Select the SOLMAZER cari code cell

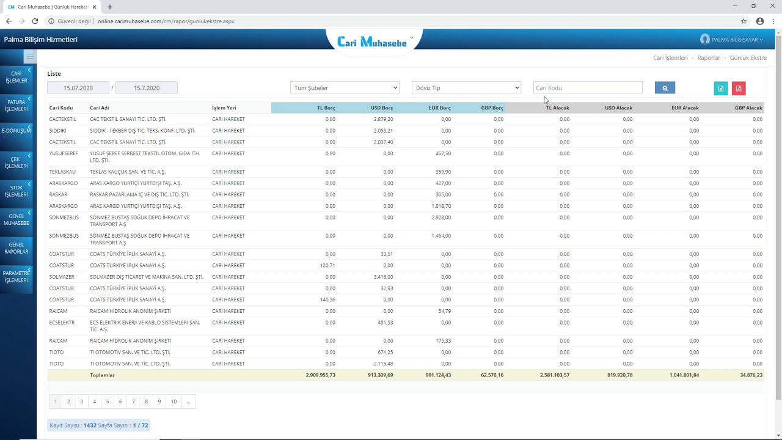[62, 277]
